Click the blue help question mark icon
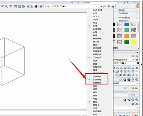Screen dimensions: 143x116 pos(41,6)
